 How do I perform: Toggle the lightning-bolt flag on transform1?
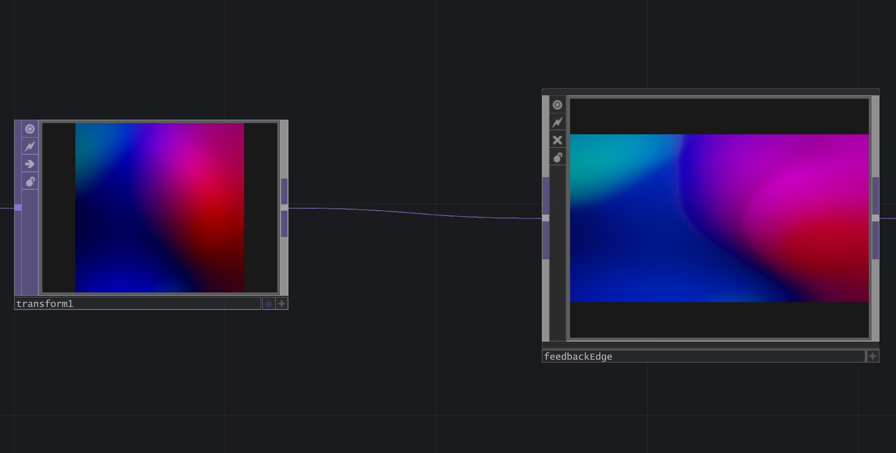point(30,146)
